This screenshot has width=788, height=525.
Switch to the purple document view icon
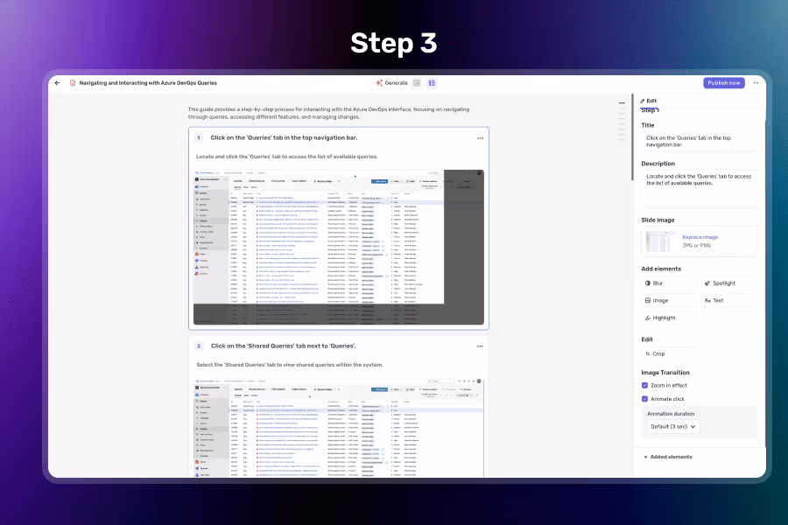point(432,83)
